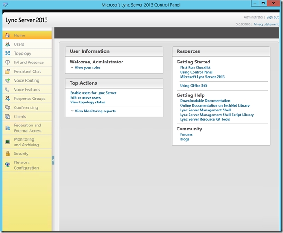283x233 pixels.
Task: Open the Home menu item
Action: point(27,35)
